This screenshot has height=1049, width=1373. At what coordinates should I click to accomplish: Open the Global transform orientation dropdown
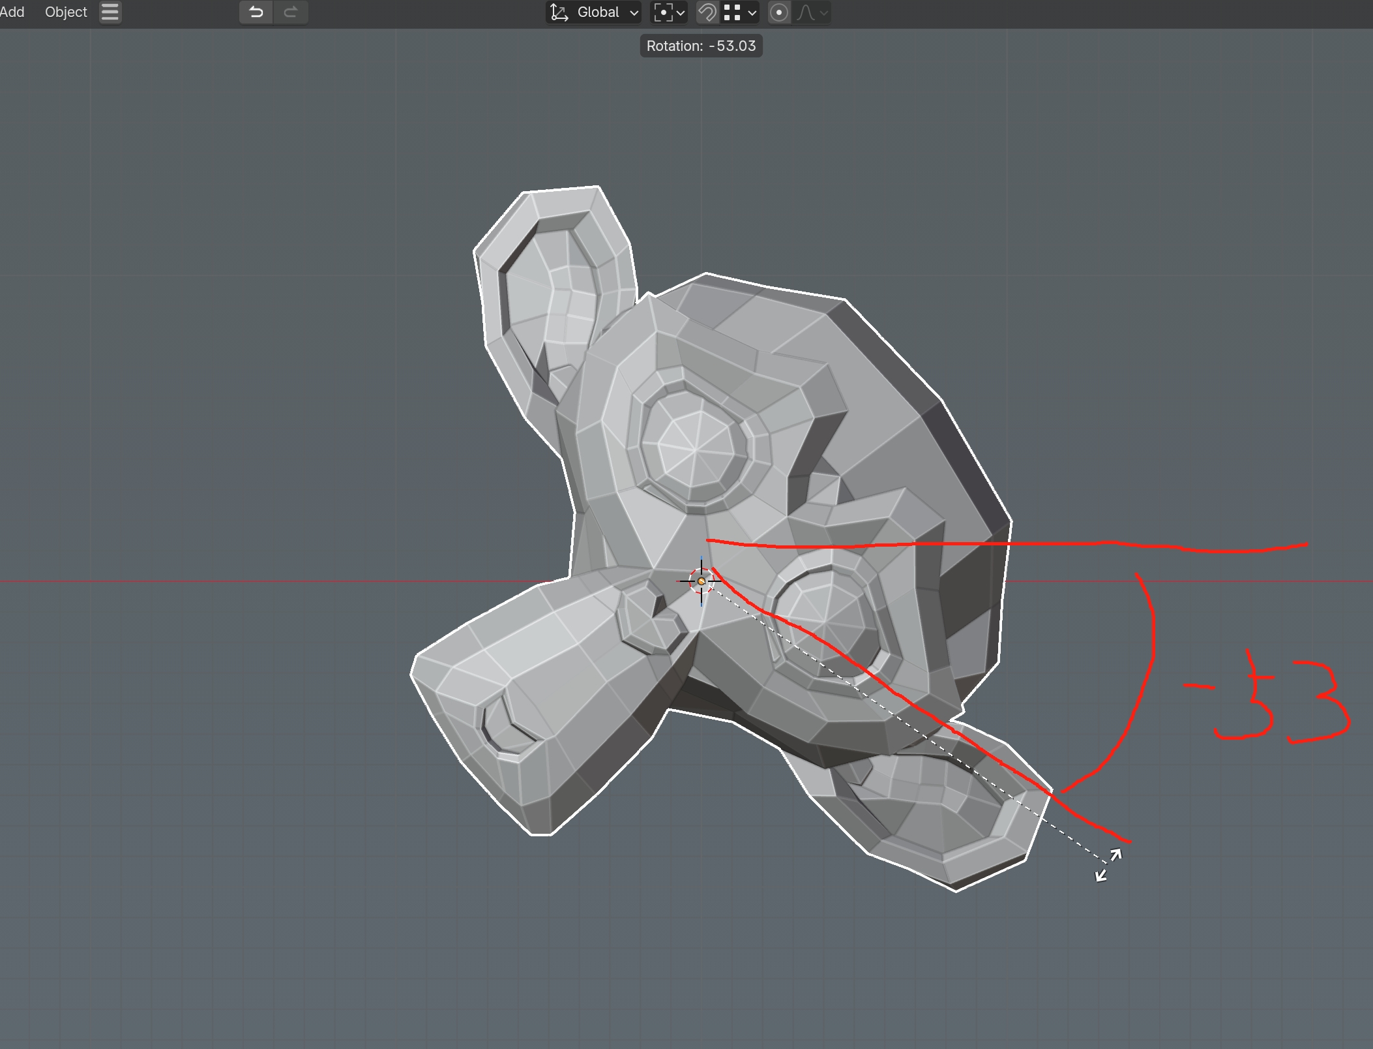tap(594, 12)
